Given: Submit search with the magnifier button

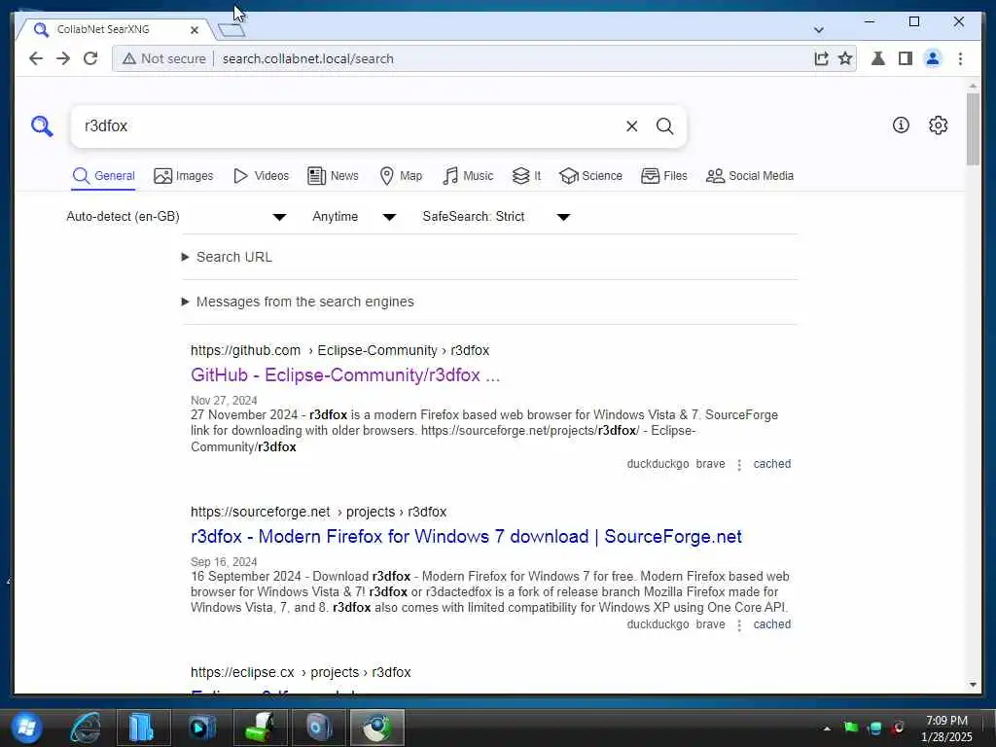Looking at the screenshot, I should point(664,126).
